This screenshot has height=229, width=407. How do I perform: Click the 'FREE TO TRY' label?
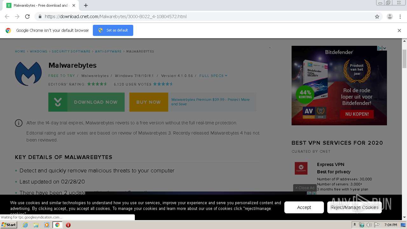coord(62,76)
